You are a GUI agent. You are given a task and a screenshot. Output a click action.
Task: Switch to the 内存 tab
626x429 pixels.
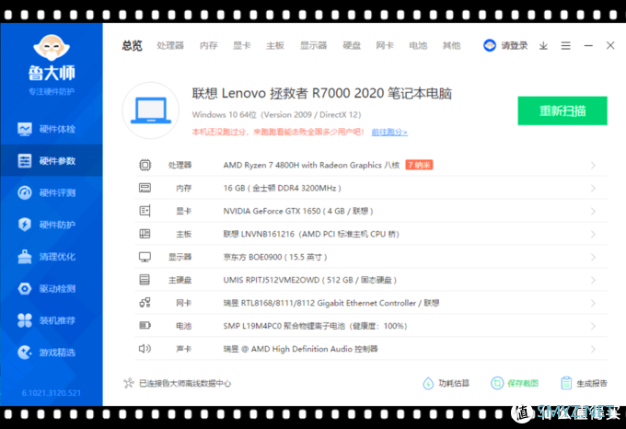click(x=209, y=45)
